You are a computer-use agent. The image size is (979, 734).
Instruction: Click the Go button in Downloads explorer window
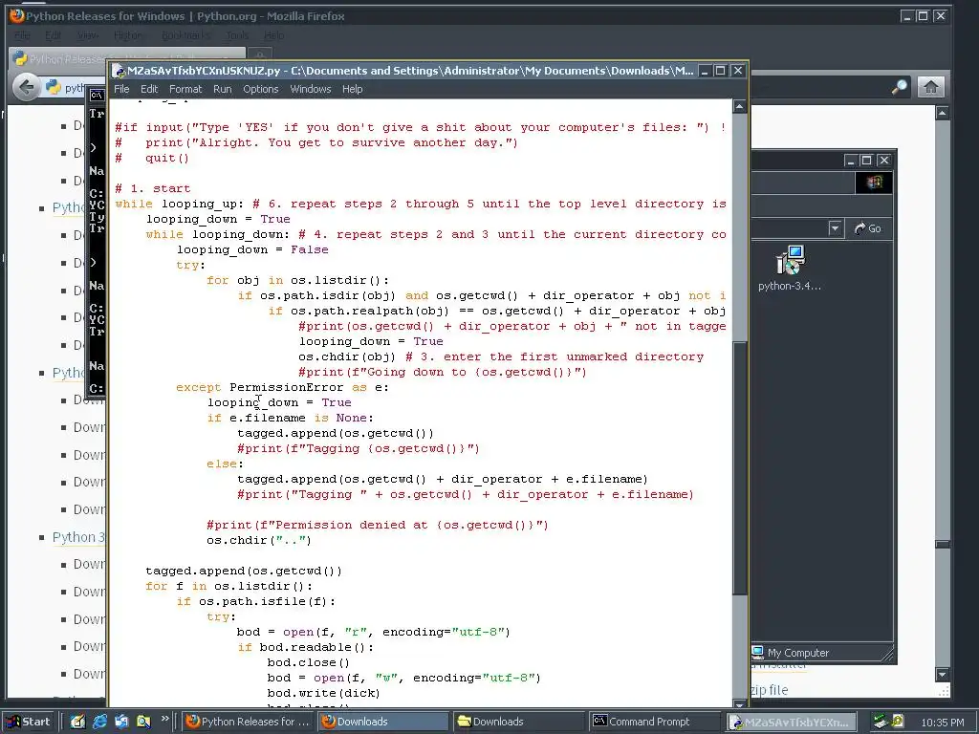(x=868, y=228)
